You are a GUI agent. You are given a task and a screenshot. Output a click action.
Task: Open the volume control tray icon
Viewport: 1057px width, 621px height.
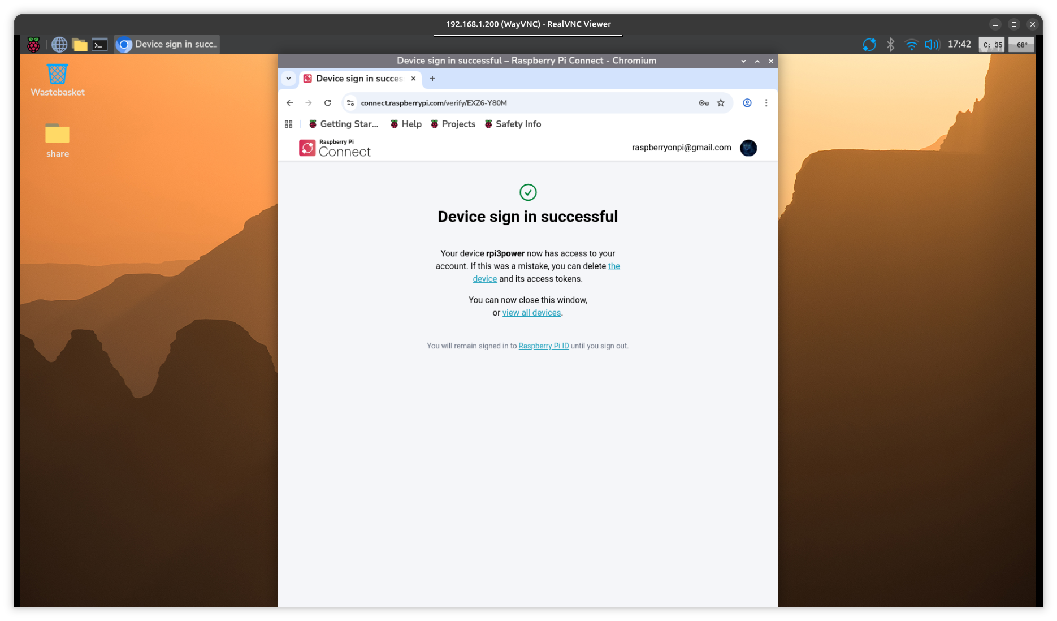(x=931, y=45)
